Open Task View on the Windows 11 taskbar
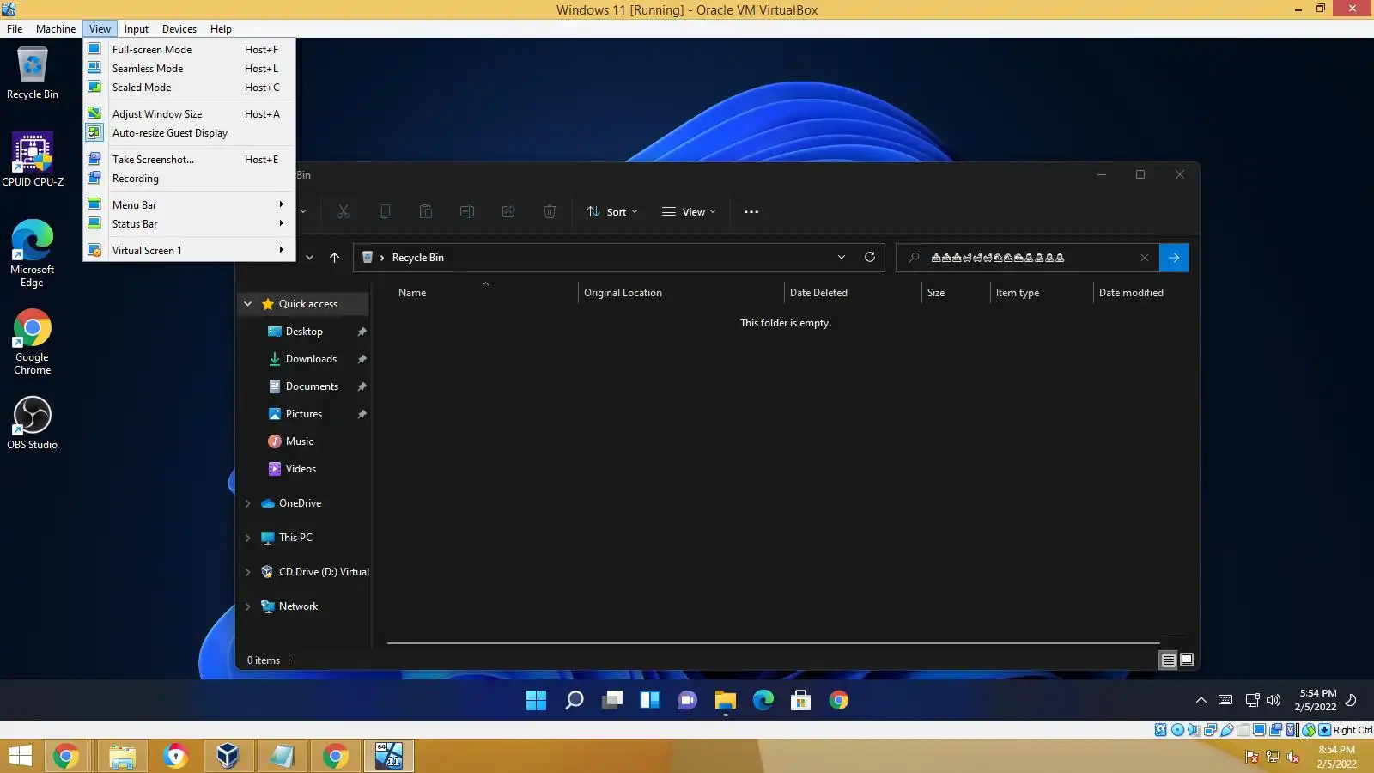 click(x=612, y=701)
